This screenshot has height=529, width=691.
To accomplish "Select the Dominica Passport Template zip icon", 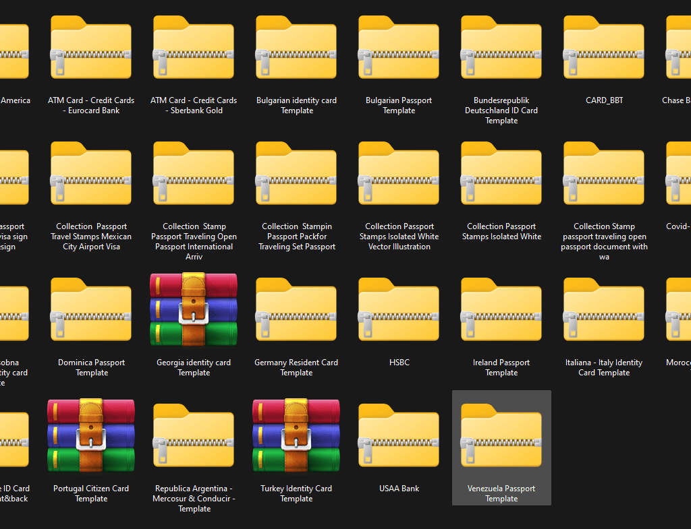I will [x=91, y=309].
